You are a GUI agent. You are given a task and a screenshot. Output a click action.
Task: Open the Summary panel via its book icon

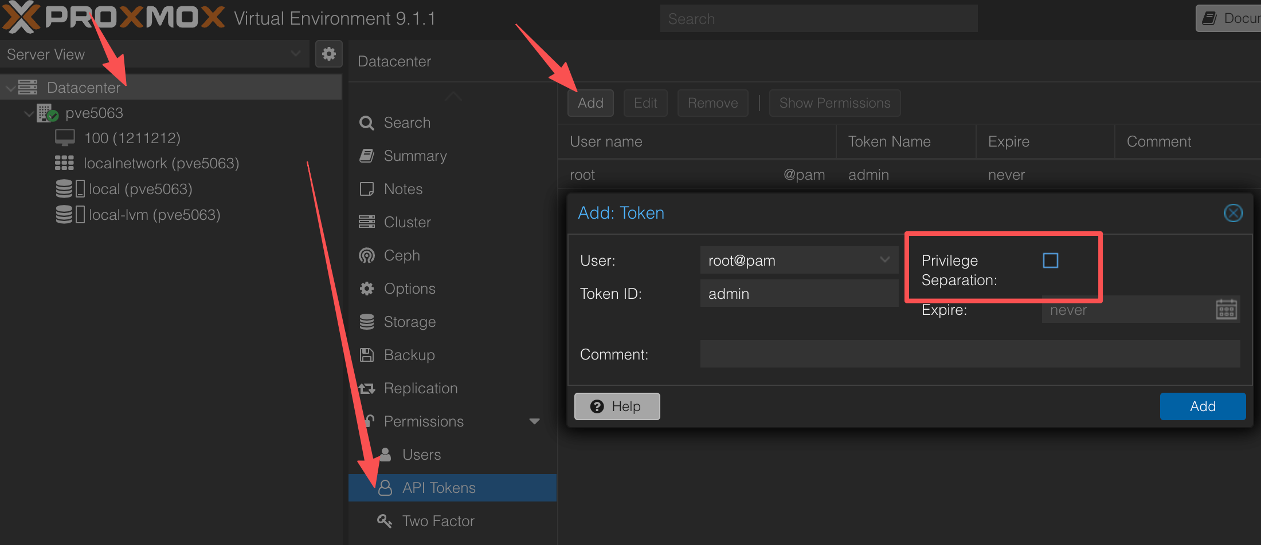tap(367, 156)
